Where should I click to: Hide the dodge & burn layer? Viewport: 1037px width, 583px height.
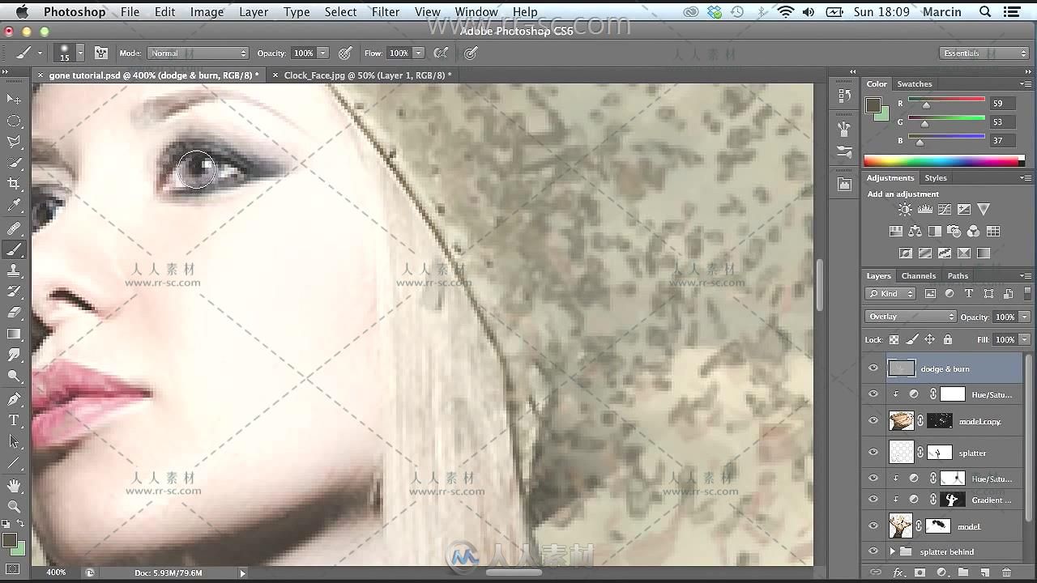(873, 369)
